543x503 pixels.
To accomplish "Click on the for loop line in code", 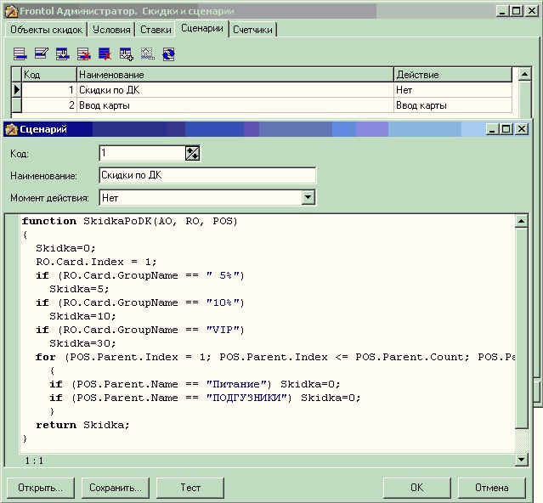I will click(275, 357).
